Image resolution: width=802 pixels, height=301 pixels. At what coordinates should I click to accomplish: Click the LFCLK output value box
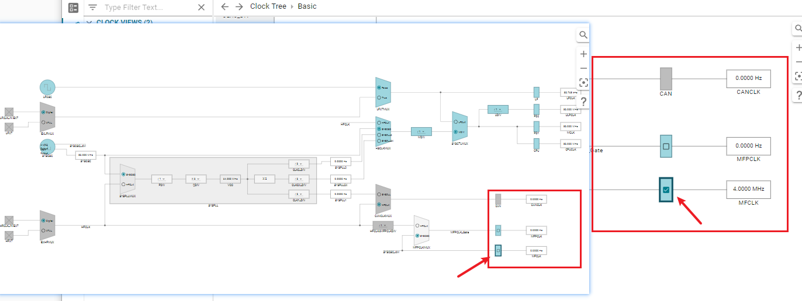coord(571,92)
